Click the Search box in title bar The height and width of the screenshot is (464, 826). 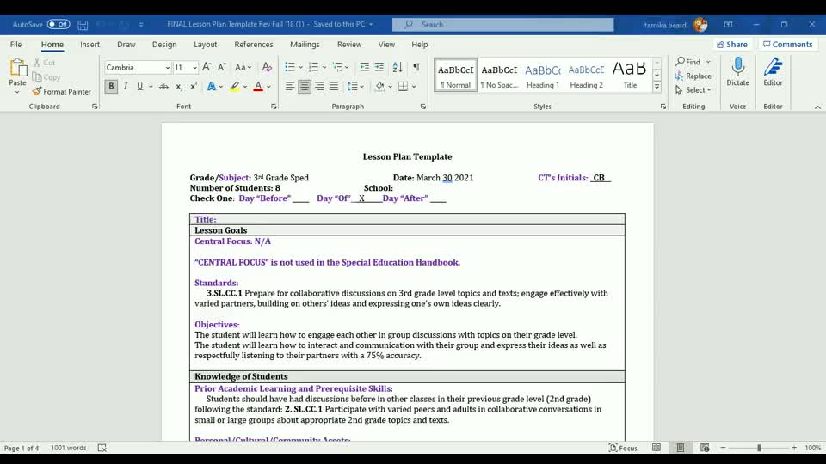tap(503, 25)
